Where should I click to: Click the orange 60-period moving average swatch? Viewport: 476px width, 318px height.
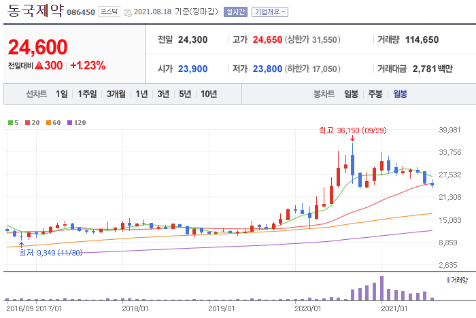click(48, 122)
